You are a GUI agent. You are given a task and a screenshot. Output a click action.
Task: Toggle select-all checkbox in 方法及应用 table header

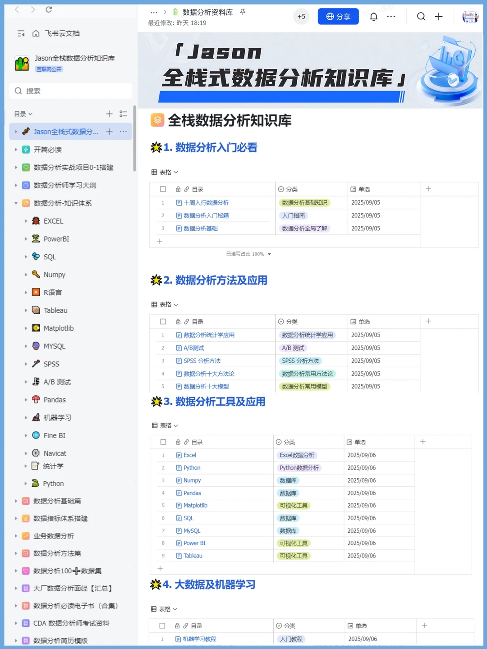point(163,322)
